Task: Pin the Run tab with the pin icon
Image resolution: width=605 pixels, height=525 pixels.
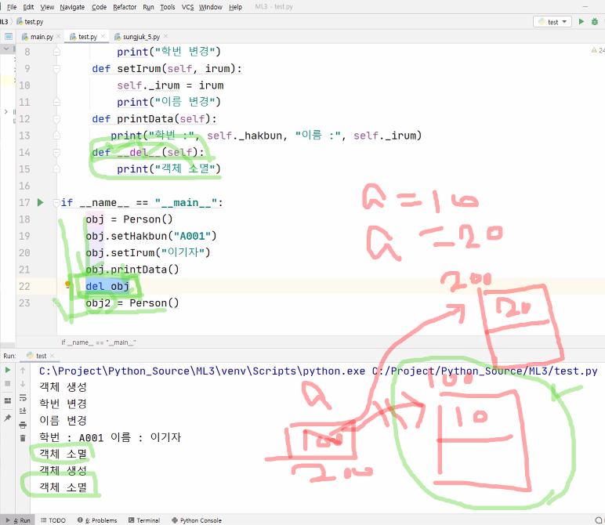Action: tap(7, 418)
